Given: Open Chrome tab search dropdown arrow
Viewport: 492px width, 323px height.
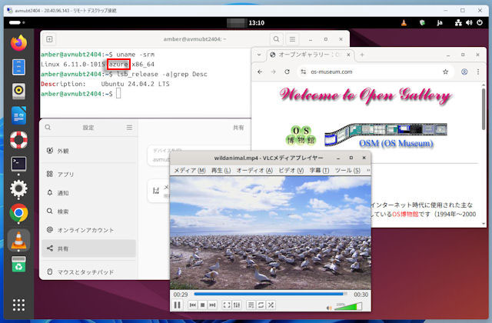Looking at the screenshot, I should (x=259, y=55).
